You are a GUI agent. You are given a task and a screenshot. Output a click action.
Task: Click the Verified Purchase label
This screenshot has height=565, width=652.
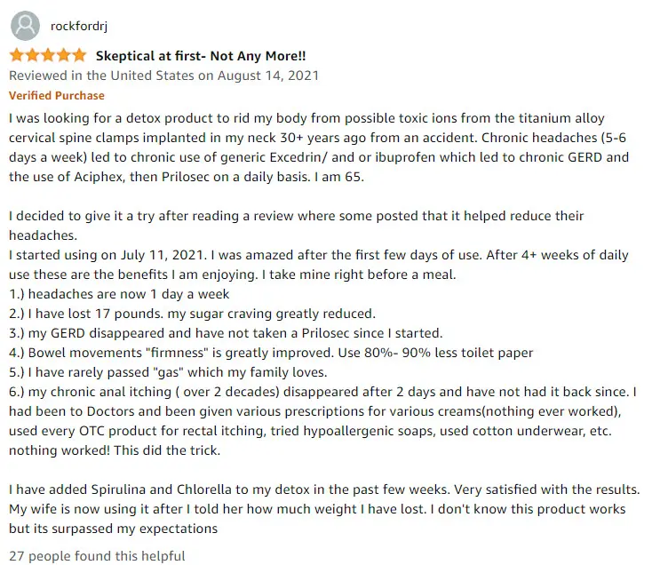click(x=57, y=96)
